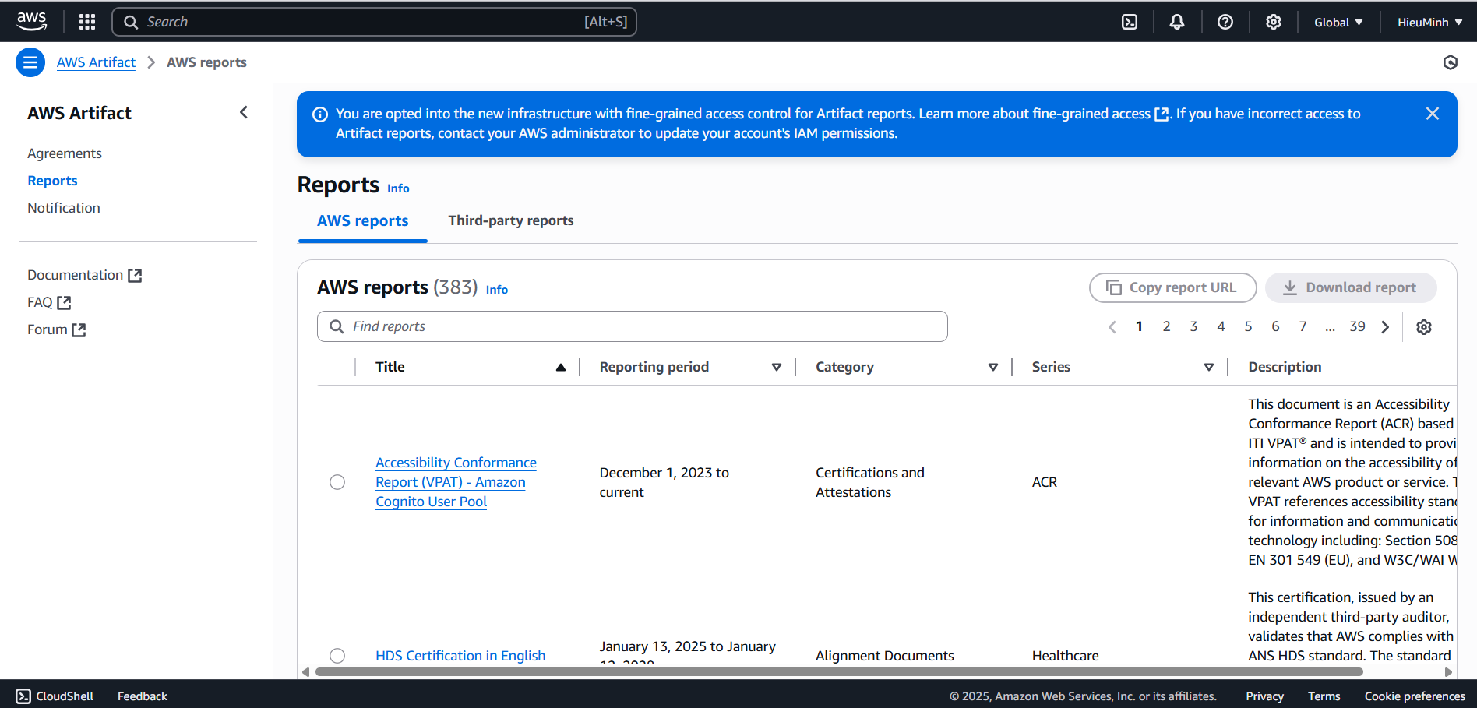
Task: Open the help question mark menu
Action: (1225, 22)
